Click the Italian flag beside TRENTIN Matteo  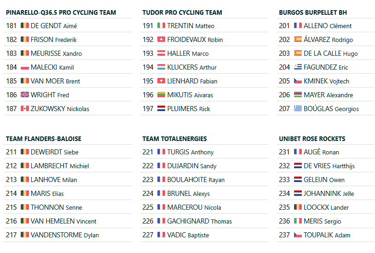coord(161,26)
